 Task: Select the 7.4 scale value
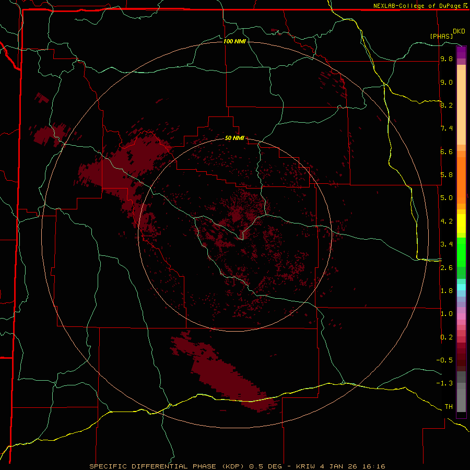(446, 128)
